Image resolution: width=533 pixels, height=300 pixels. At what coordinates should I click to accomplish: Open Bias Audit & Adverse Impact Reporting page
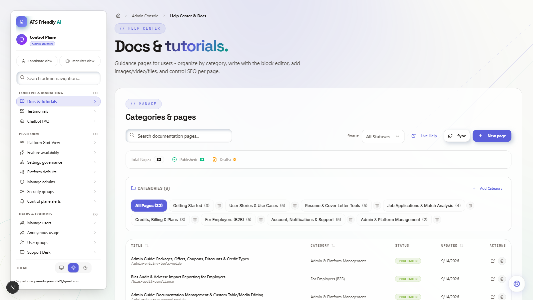pyautogui.click(x=178, y=277)
